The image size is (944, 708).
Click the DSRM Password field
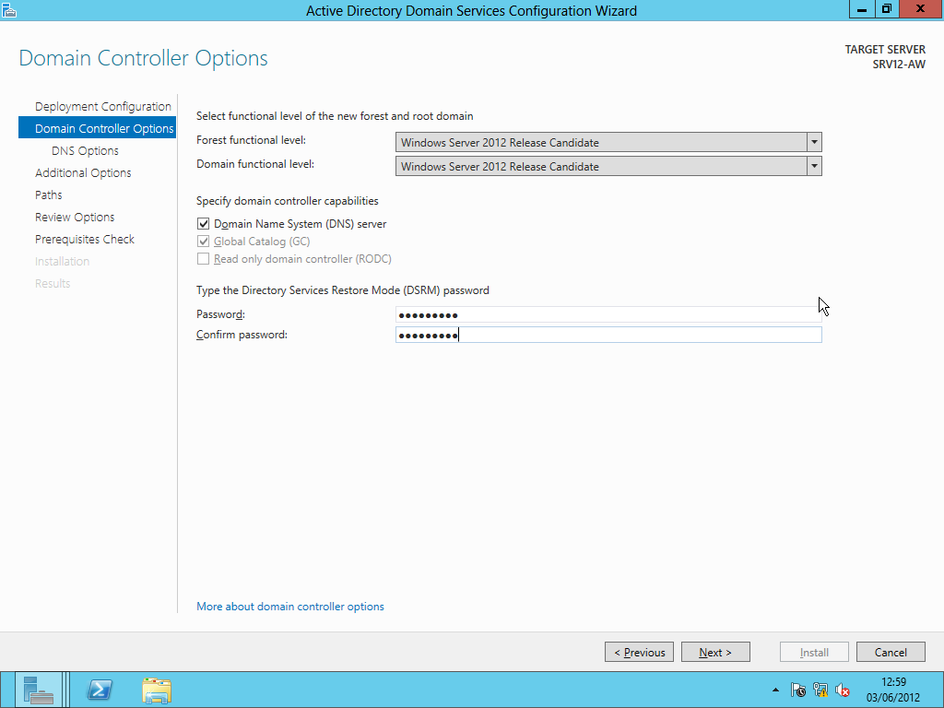608,314
